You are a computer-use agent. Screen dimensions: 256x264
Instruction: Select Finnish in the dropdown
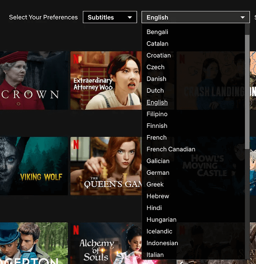point(157,126)
